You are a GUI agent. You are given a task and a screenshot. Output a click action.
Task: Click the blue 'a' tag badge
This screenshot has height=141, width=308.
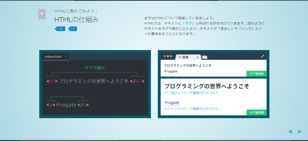point(73,29)
